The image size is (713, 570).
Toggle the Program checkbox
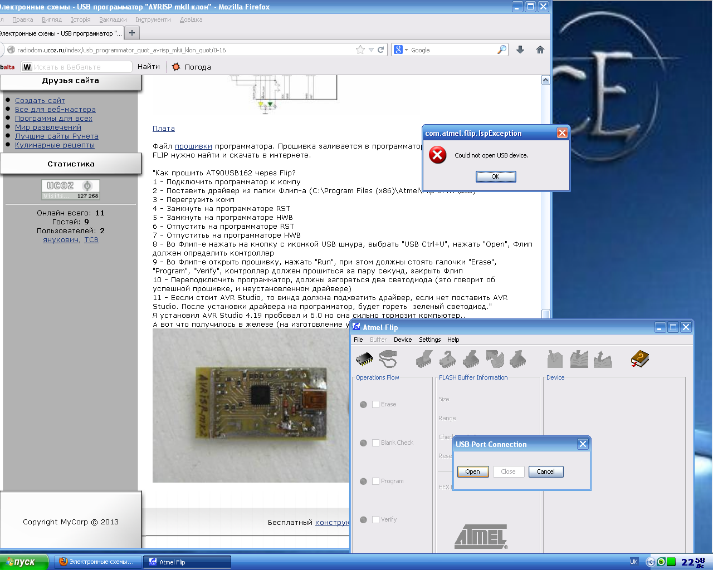coord(375,481)
